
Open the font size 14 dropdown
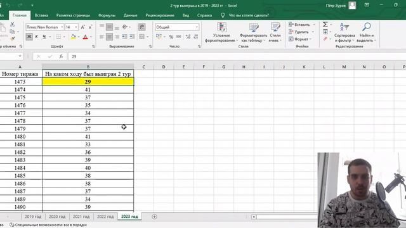coord(76,27)
